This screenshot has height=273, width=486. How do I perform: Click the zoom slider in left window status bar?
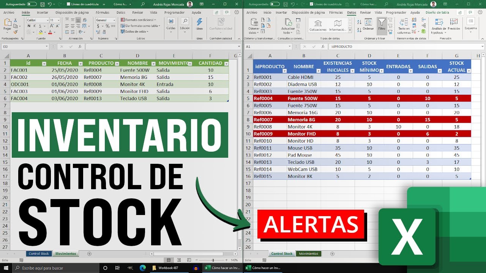tap(213, 260)
